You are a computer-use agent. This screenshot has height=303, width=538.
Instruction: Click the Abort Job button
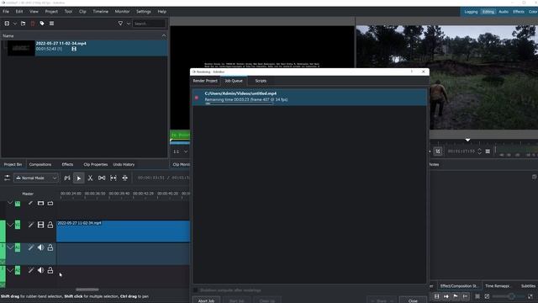(206, 300)
